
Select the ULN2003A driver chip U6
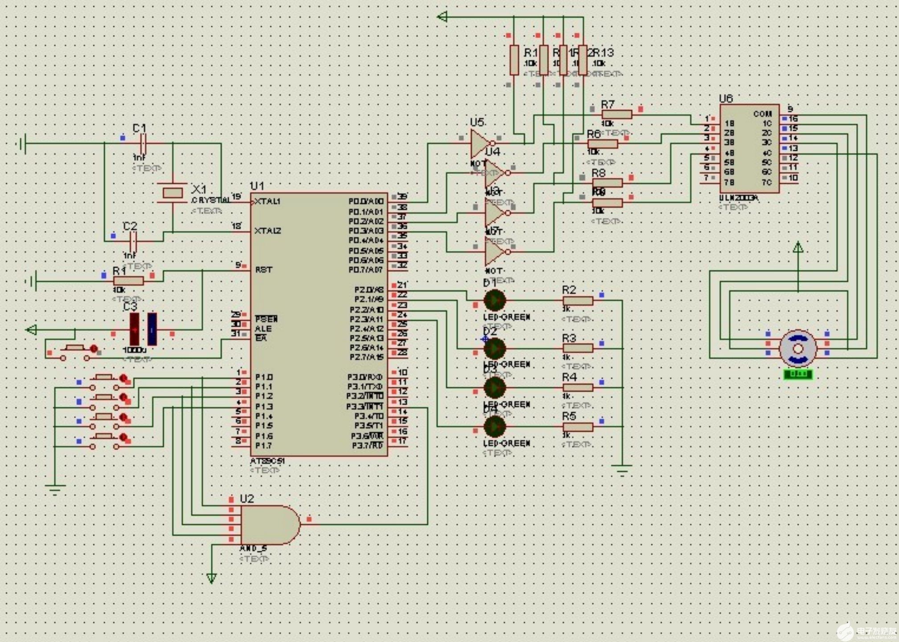750,149
